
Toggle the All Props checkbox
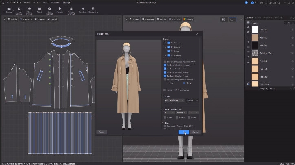[x=169, y=52]
